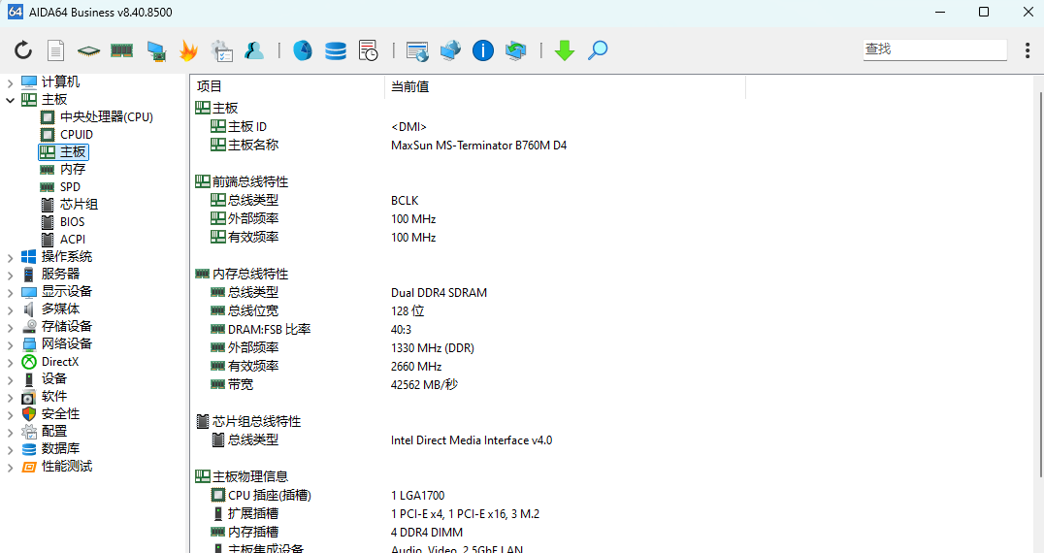The width and height of the screenshot is (1044, 553).
Task: Expand the DirectX tree node
Action: coord(10,362)
